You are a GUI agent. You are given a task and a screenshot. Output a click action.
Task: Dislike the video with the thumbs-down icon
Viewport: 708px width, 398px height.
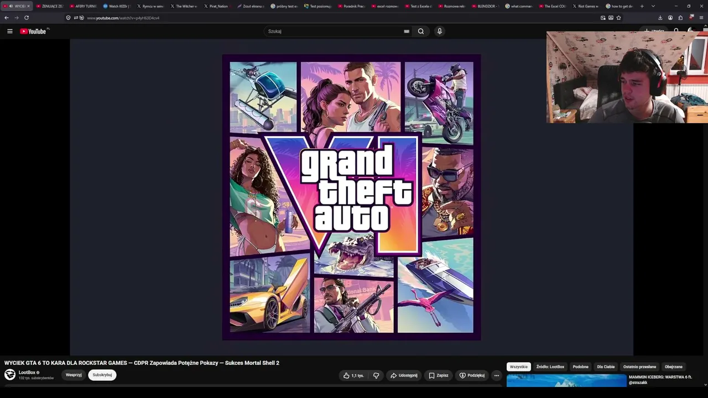click(376, 375)
